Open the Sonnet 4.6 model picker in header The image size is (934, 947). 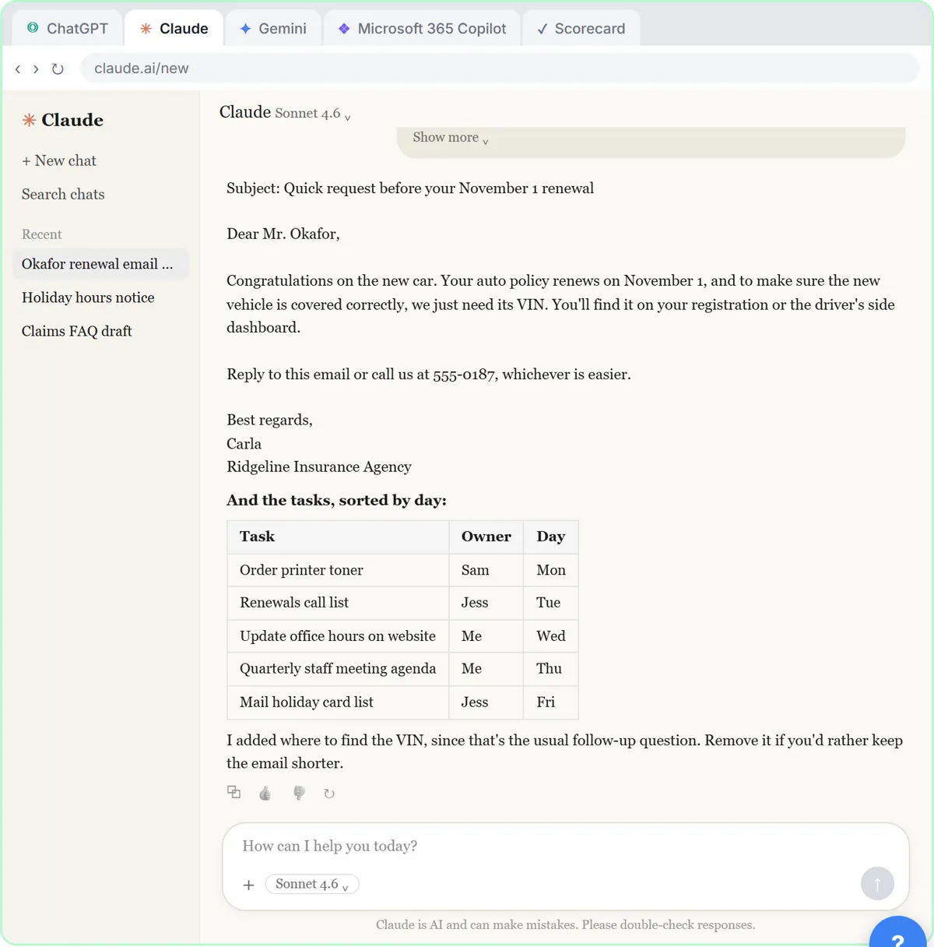pyautogui.click(x=312, y=114)
